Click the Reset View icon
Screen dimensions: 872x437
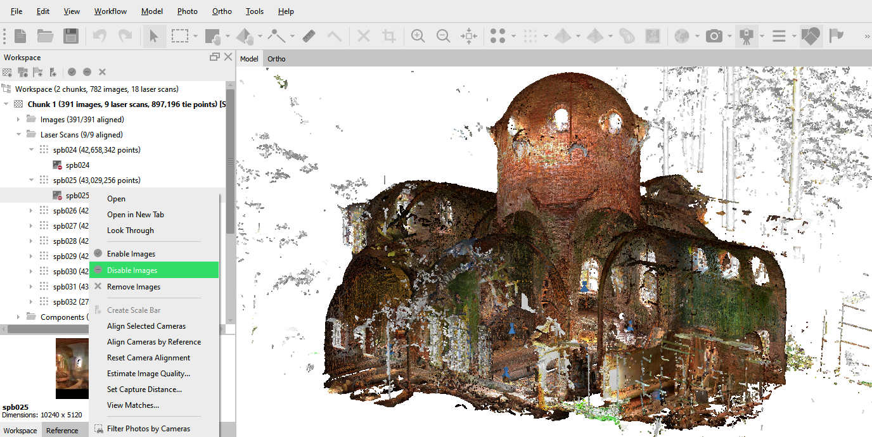[x=469, y=36]
